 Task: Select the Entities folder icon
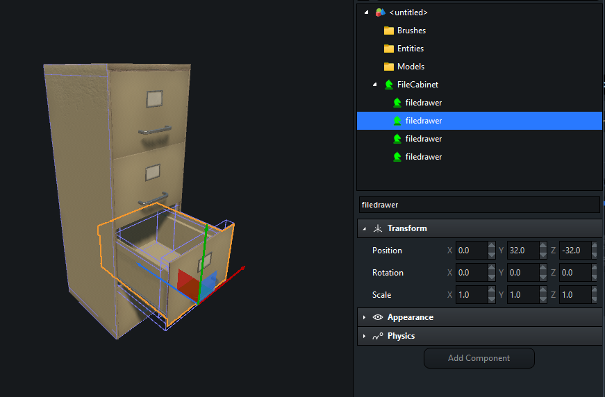pyautogui.click(x=389, y=49)
